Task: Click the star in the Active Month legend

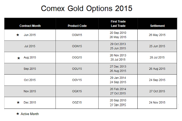Action: point(18,114)
